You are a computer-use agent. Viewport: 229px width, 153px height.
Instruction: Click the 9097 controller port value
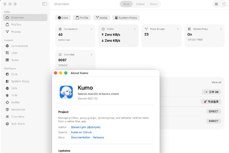62,60
